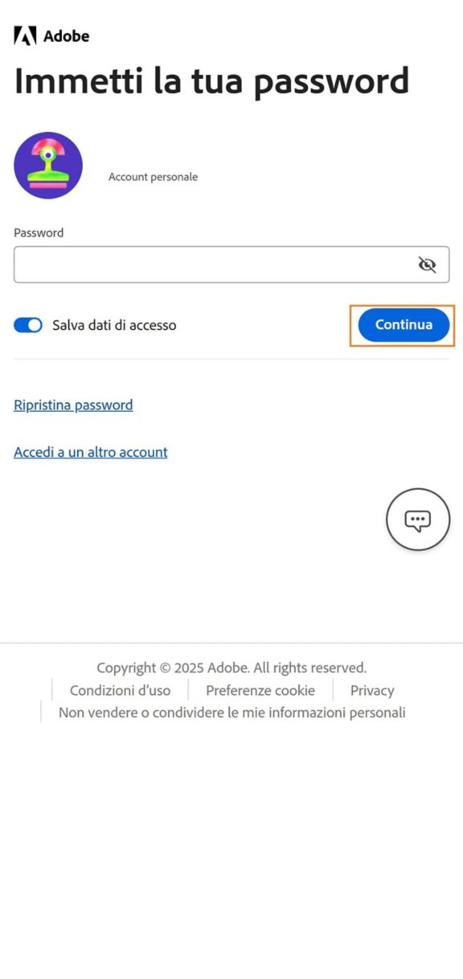Select Accedi a un altro account
This screenshot has height=979, width=463.
point(90,452)
